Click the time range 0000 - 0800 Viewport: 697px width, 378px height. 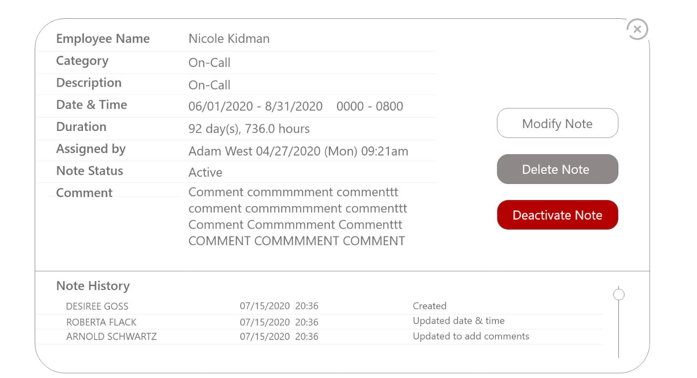click(369, 106)
